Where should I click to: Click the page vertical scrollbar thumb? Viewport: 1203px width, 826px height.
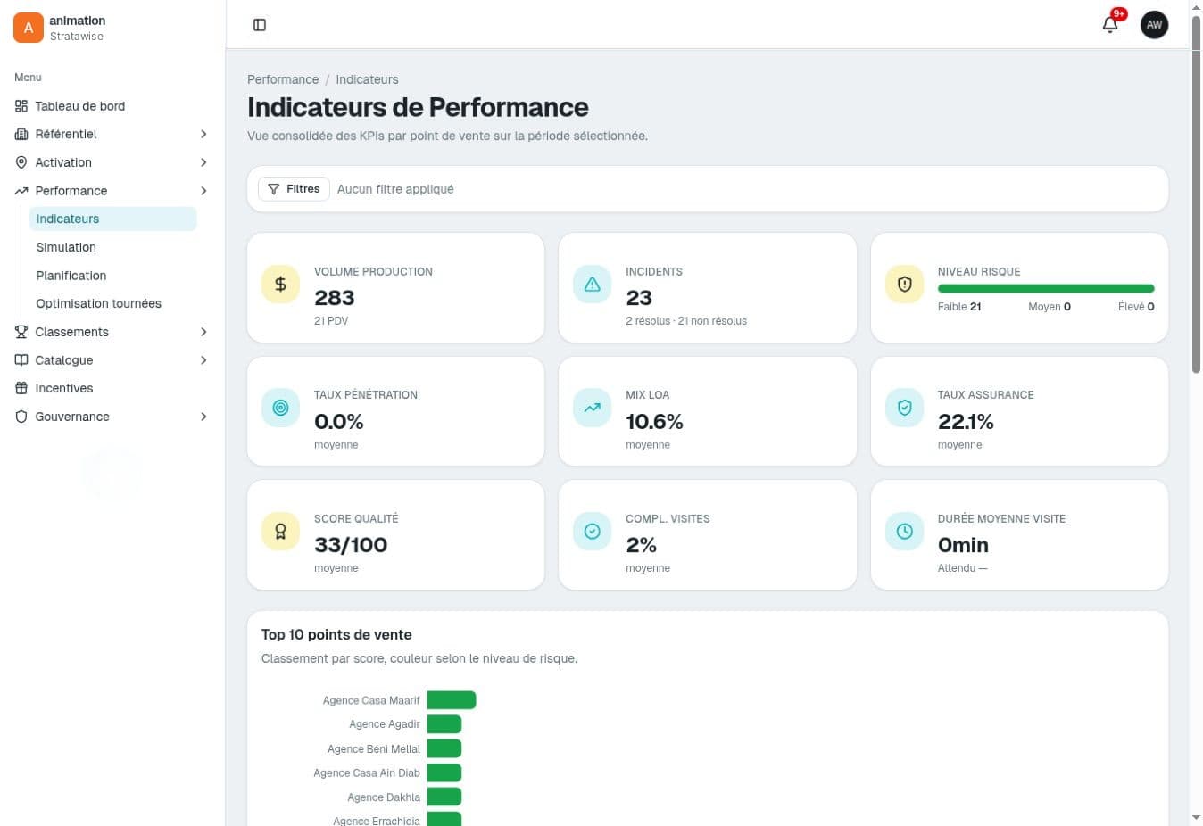point(1196,193)
